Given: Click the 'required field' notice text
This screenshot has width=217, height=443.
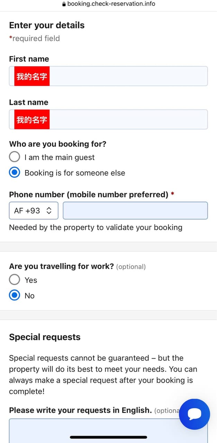Looking at the screenshot, I should pos(35,38).
